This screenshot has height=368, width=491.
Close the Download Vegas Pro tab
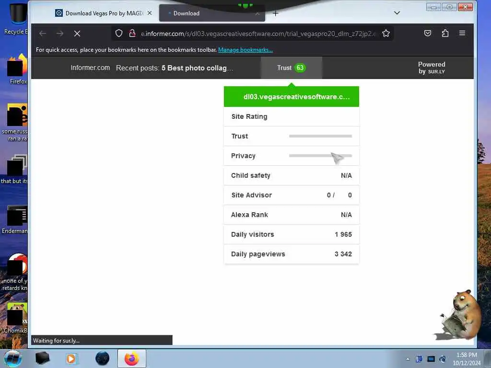[x=150, y=13]
